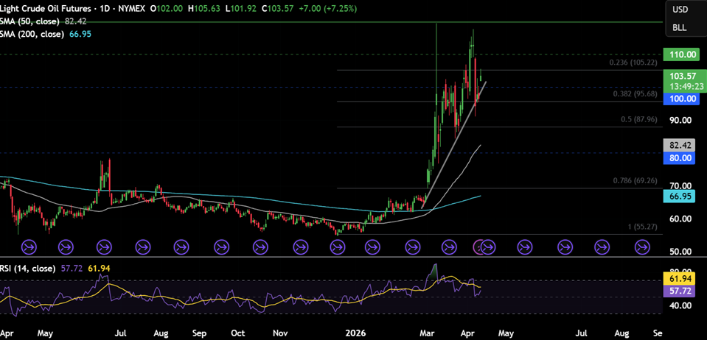Viewport: 707px width, 340px height.
Task: Open the USD currency dropdown
Action: pos(680,10)
